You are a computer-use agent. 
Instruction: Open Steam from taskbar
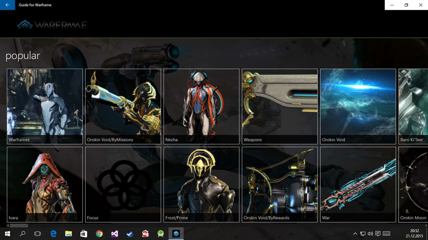point(130,234)
